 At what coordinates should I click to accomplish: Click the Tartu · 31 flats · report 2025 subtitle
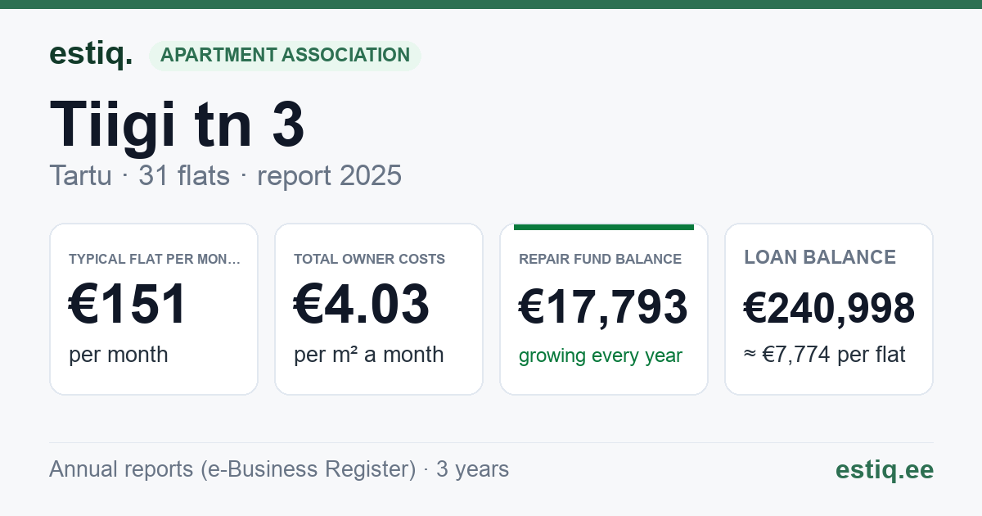pyautogui.click(x=226, y=175)
